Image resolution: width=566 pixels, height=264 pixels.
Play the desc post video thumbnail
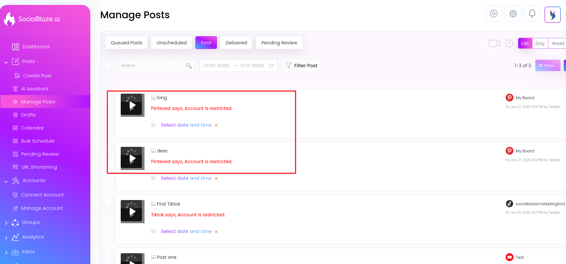[x=132, y=158]
